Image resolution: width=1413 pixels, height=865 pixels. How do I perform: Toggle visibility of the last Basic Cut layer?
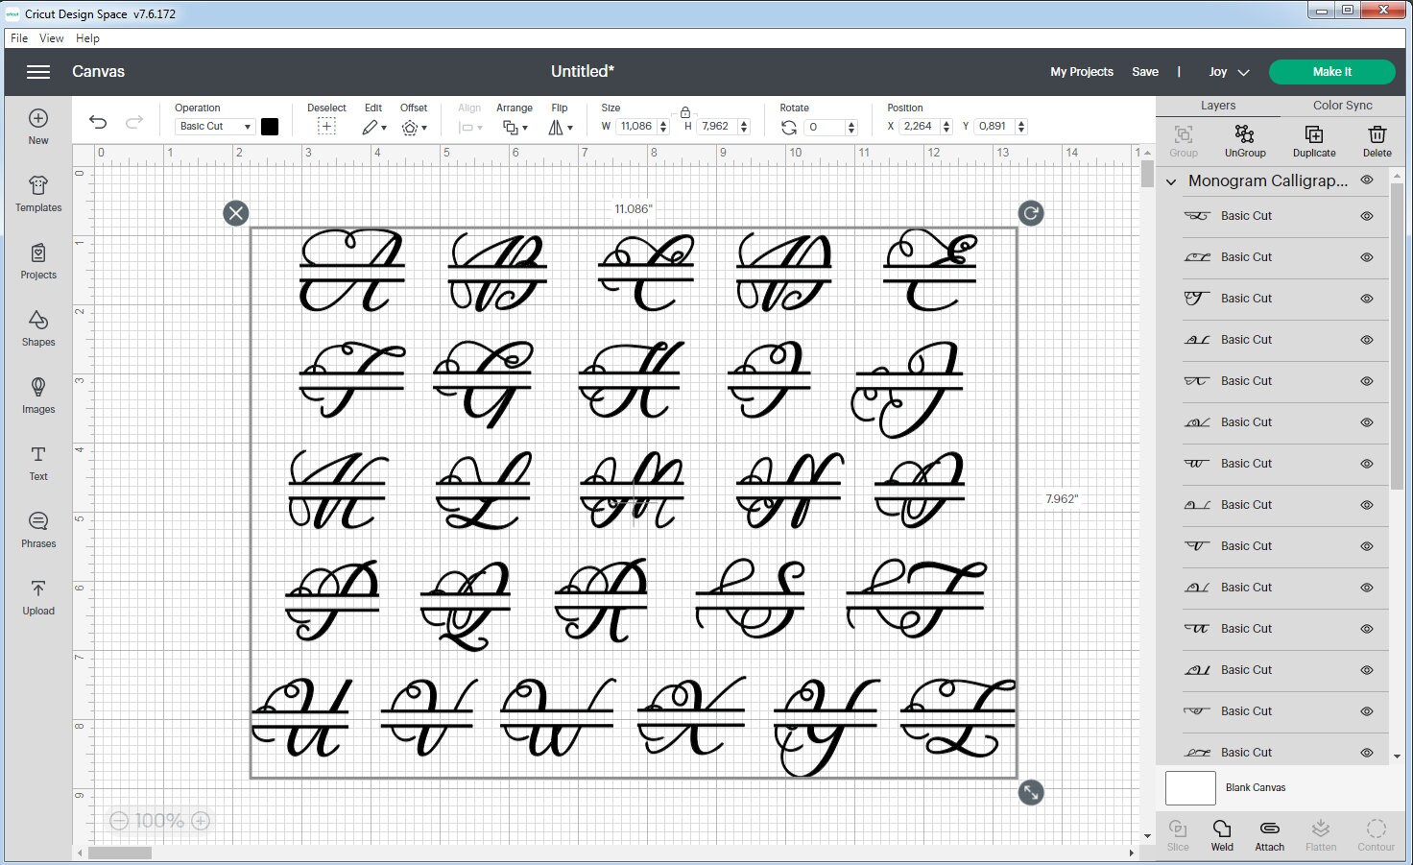point(1365,752)
